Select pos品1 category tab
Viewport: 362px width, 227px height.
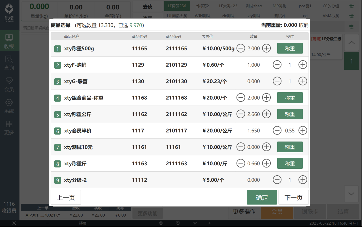pyautogui.click(x=305, y=6)
